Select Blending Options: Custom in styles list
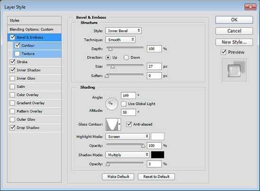This screenshot has width=260, height=191. [x=35, y=29]
